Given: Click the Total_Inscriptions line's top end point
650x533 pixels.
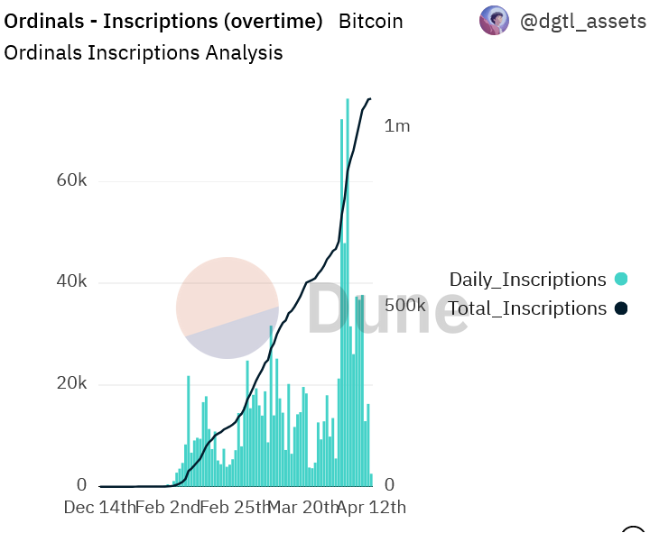Looking at the screenshot, I should click(x=369, y=98).
